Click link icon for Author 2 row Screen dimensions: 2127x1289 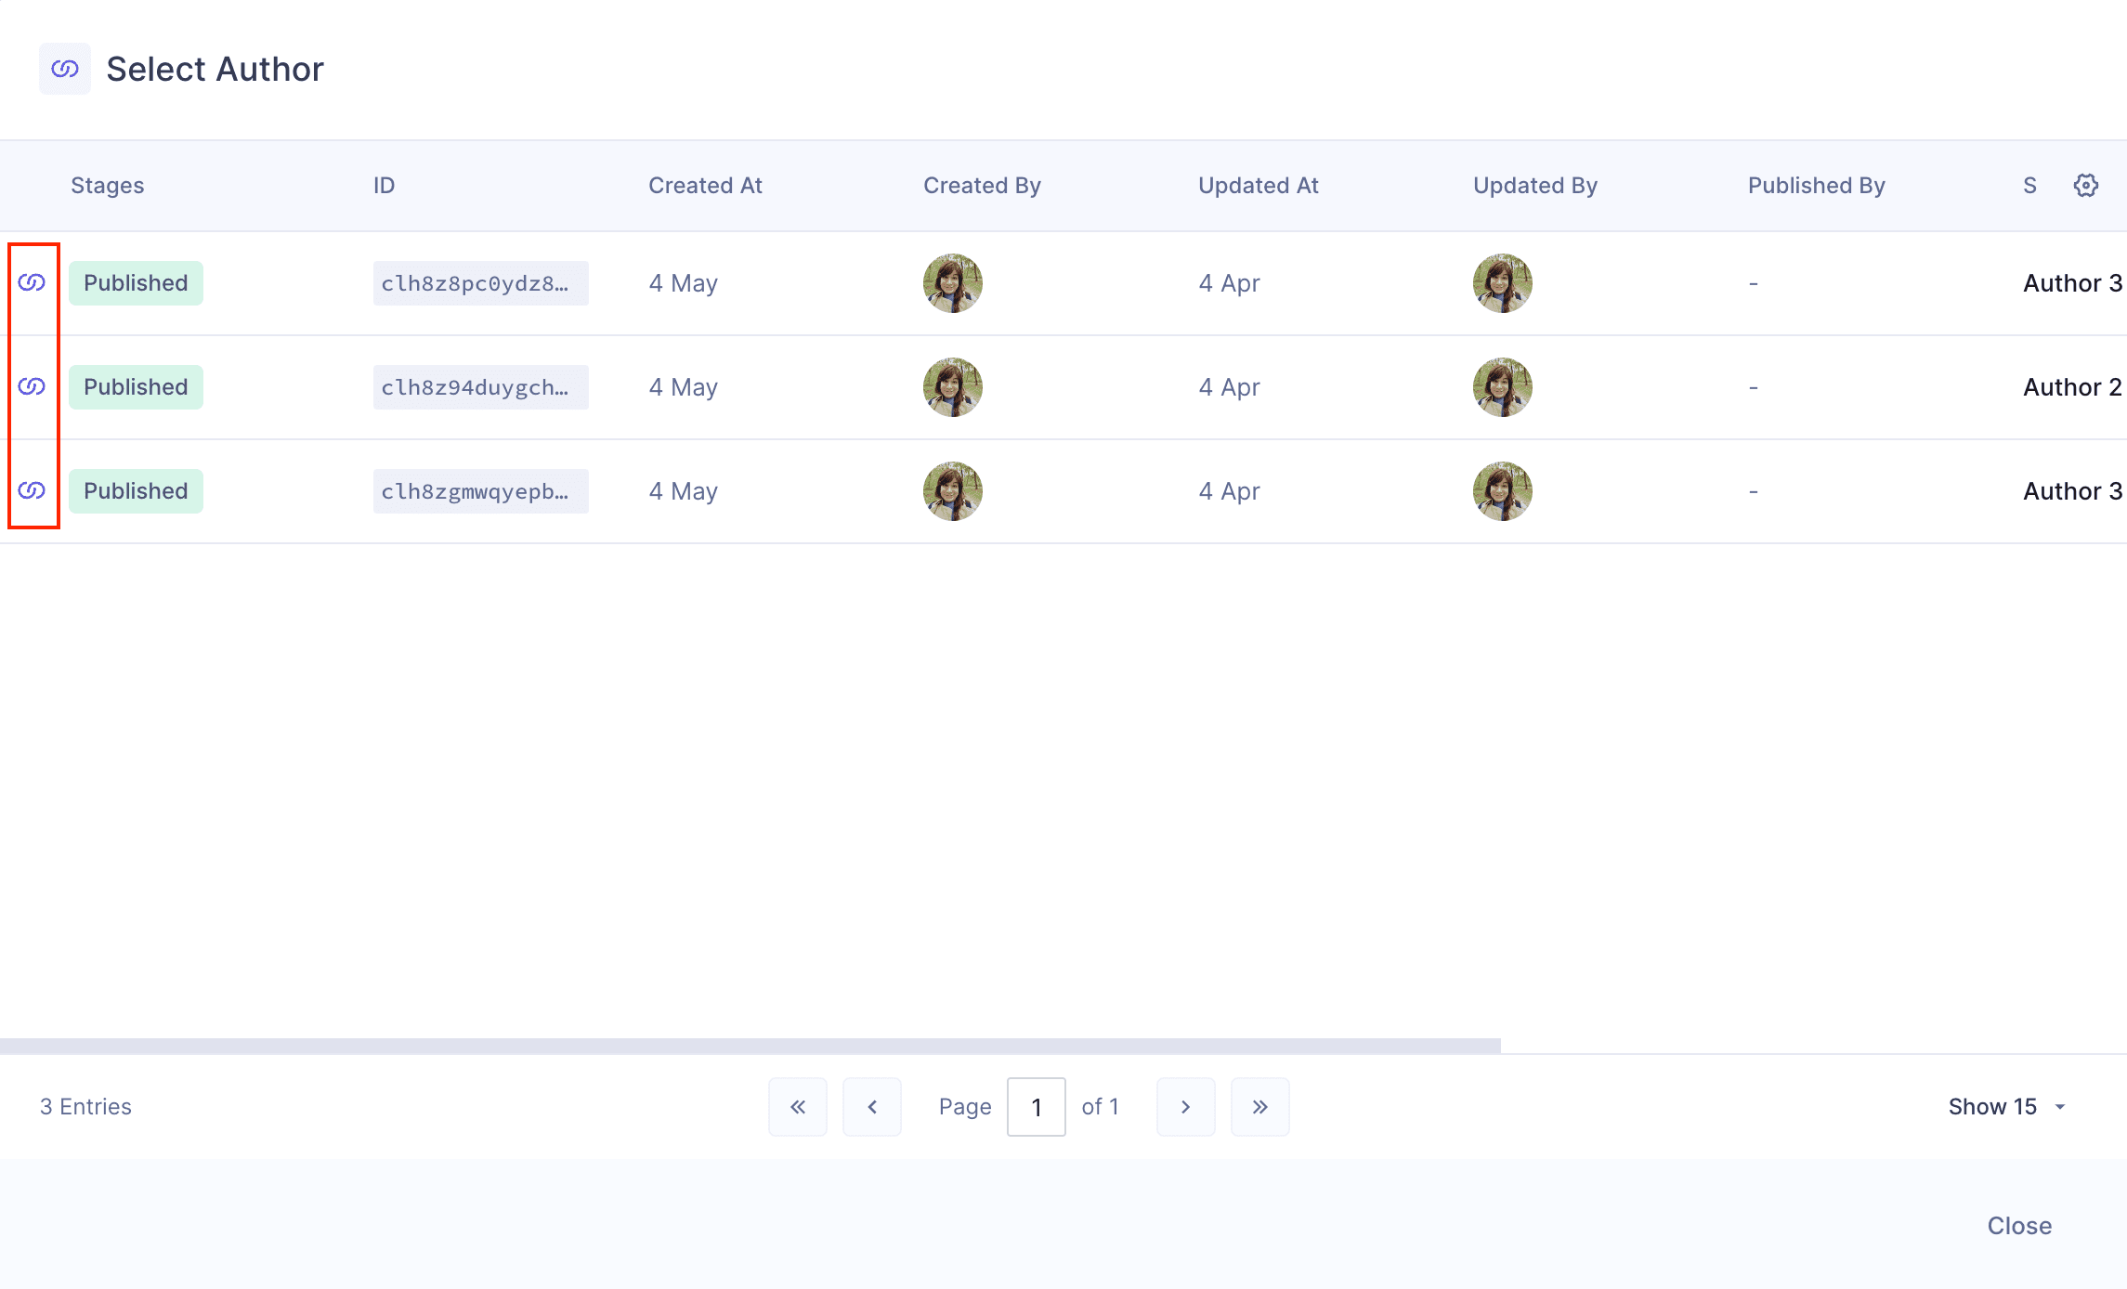32,386
